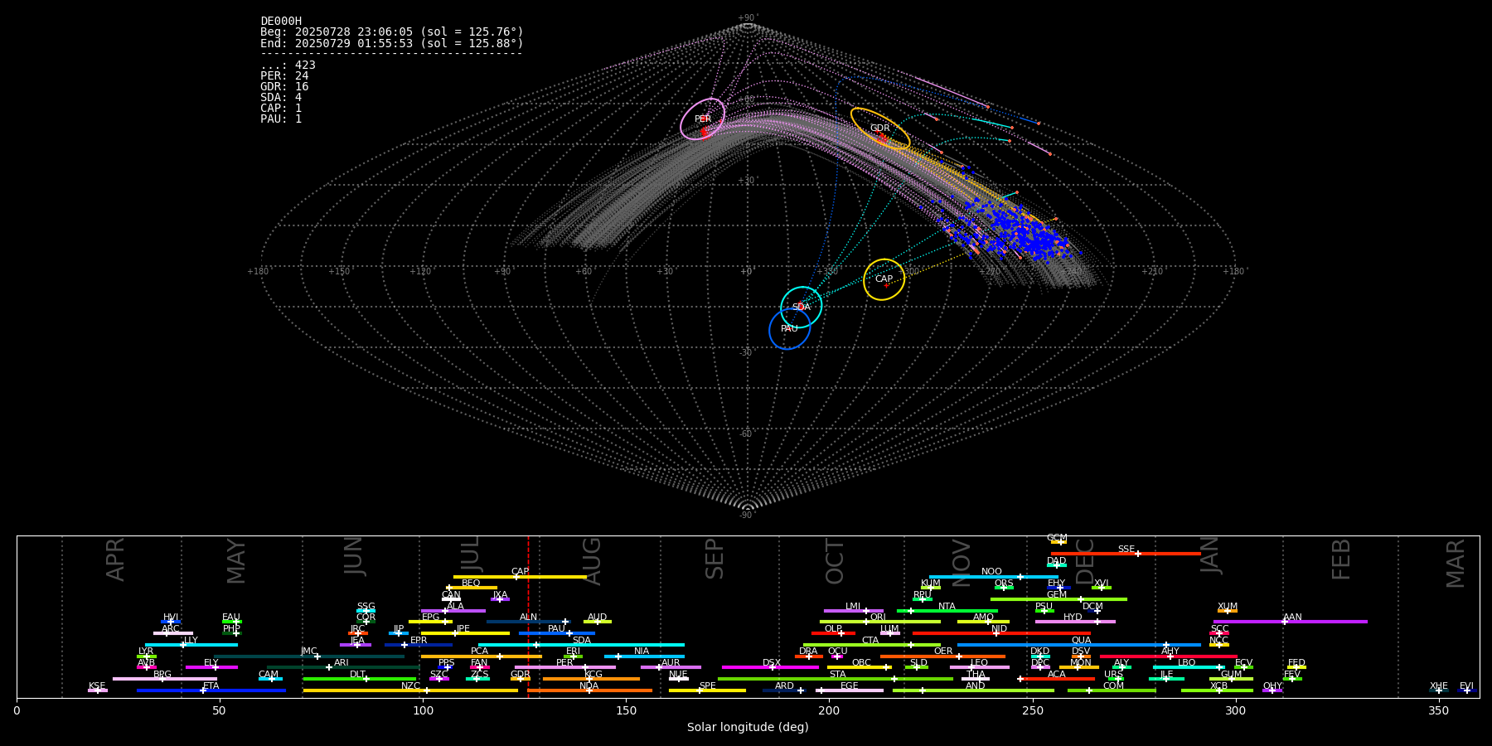The height and width of the screenshot is (746, 1492).
Task: Click the sporadic count line '...: 423'
Action: 288,65
